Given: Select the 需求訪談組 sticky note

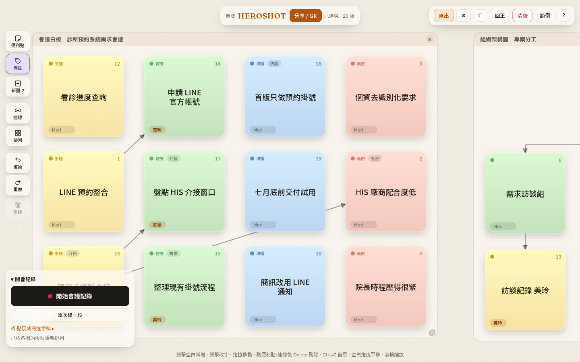Looking at the screenshot, I should click(x=525, y=193).
